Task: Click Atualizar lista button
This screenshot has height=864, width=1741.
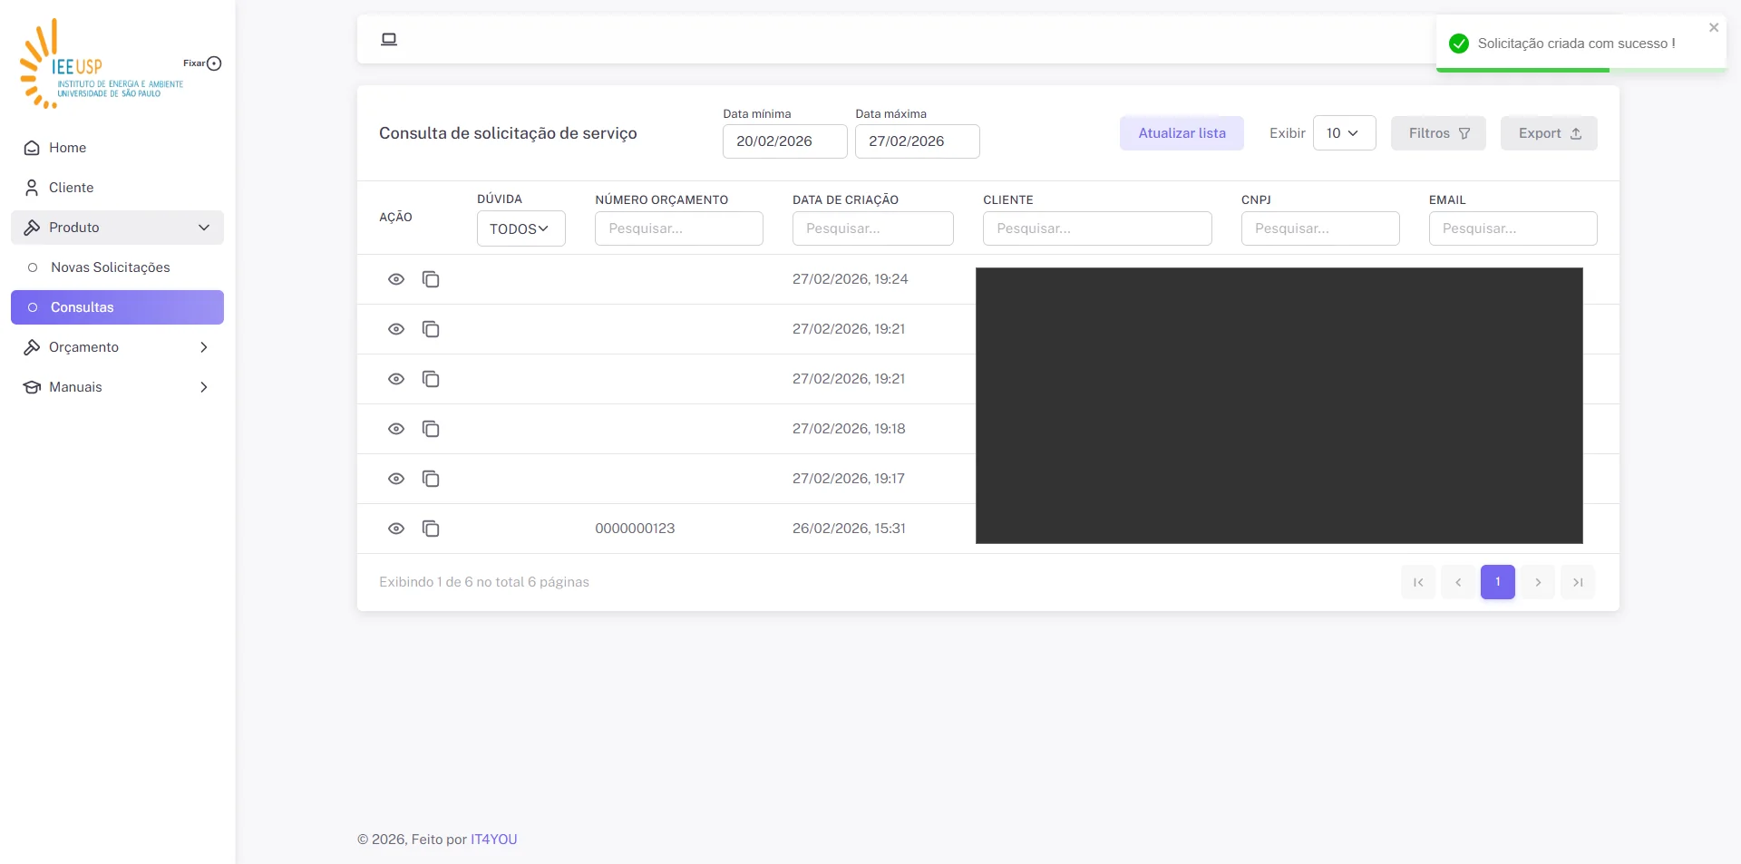Action: tap(1182, 133)
